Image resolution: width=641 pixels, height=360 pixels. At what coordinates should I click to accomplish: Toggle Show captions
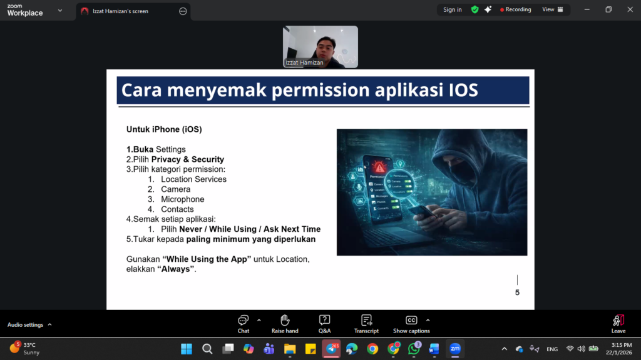coord(411,323)
